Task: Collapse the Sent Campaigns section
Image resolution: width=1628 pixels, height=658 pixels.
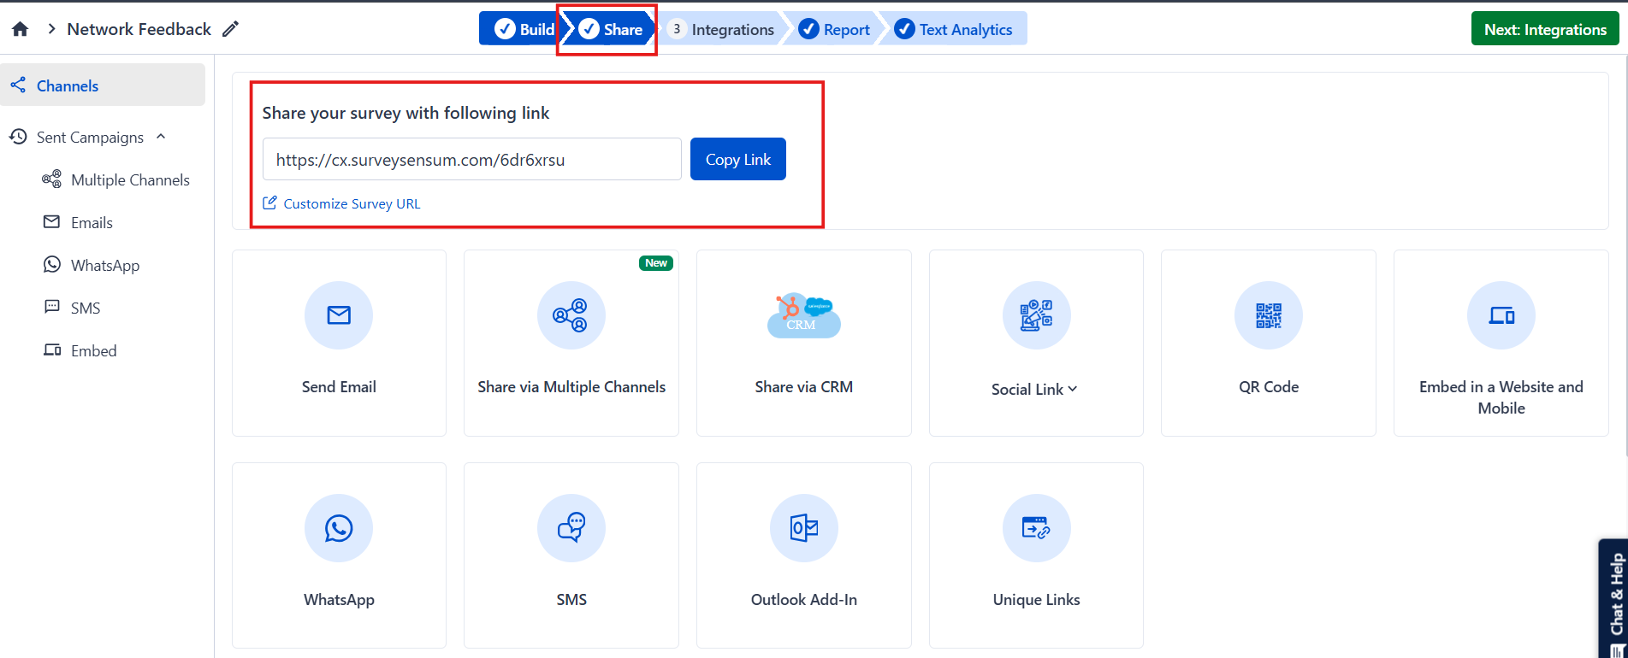Action: [161, 137]
